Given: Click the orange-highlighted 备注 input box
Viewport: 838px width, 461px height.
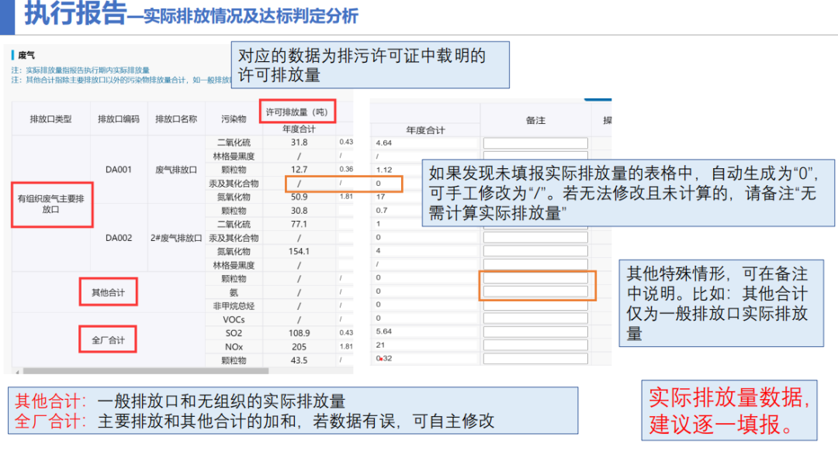Looking at the screenshot, I should pos(539,284).
